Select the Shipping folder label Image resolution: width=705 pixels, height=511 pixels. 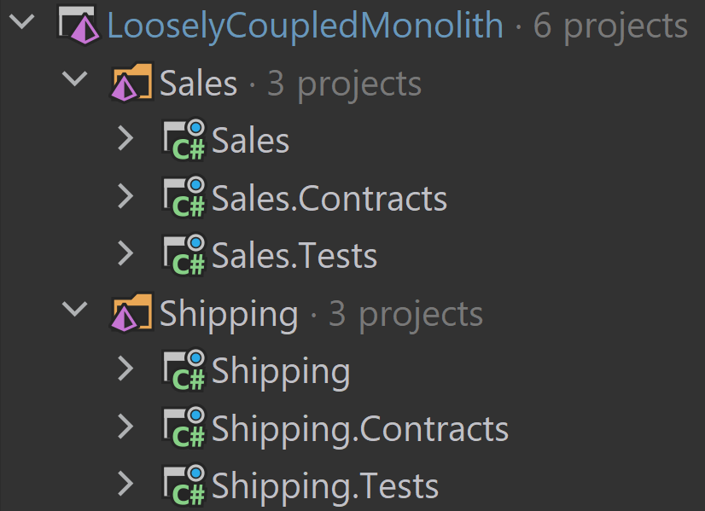click(229, 315)
